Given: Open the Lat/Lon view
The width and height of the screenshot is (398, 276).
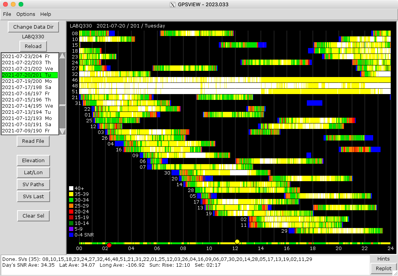Looking at the screenshot, I should (33, 172).
